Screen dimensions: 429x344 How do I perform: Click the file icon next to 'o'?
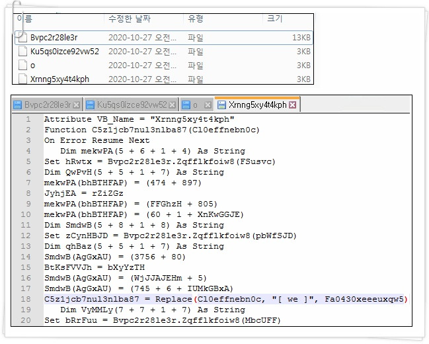pyautogui.click(x=22, y=65)
